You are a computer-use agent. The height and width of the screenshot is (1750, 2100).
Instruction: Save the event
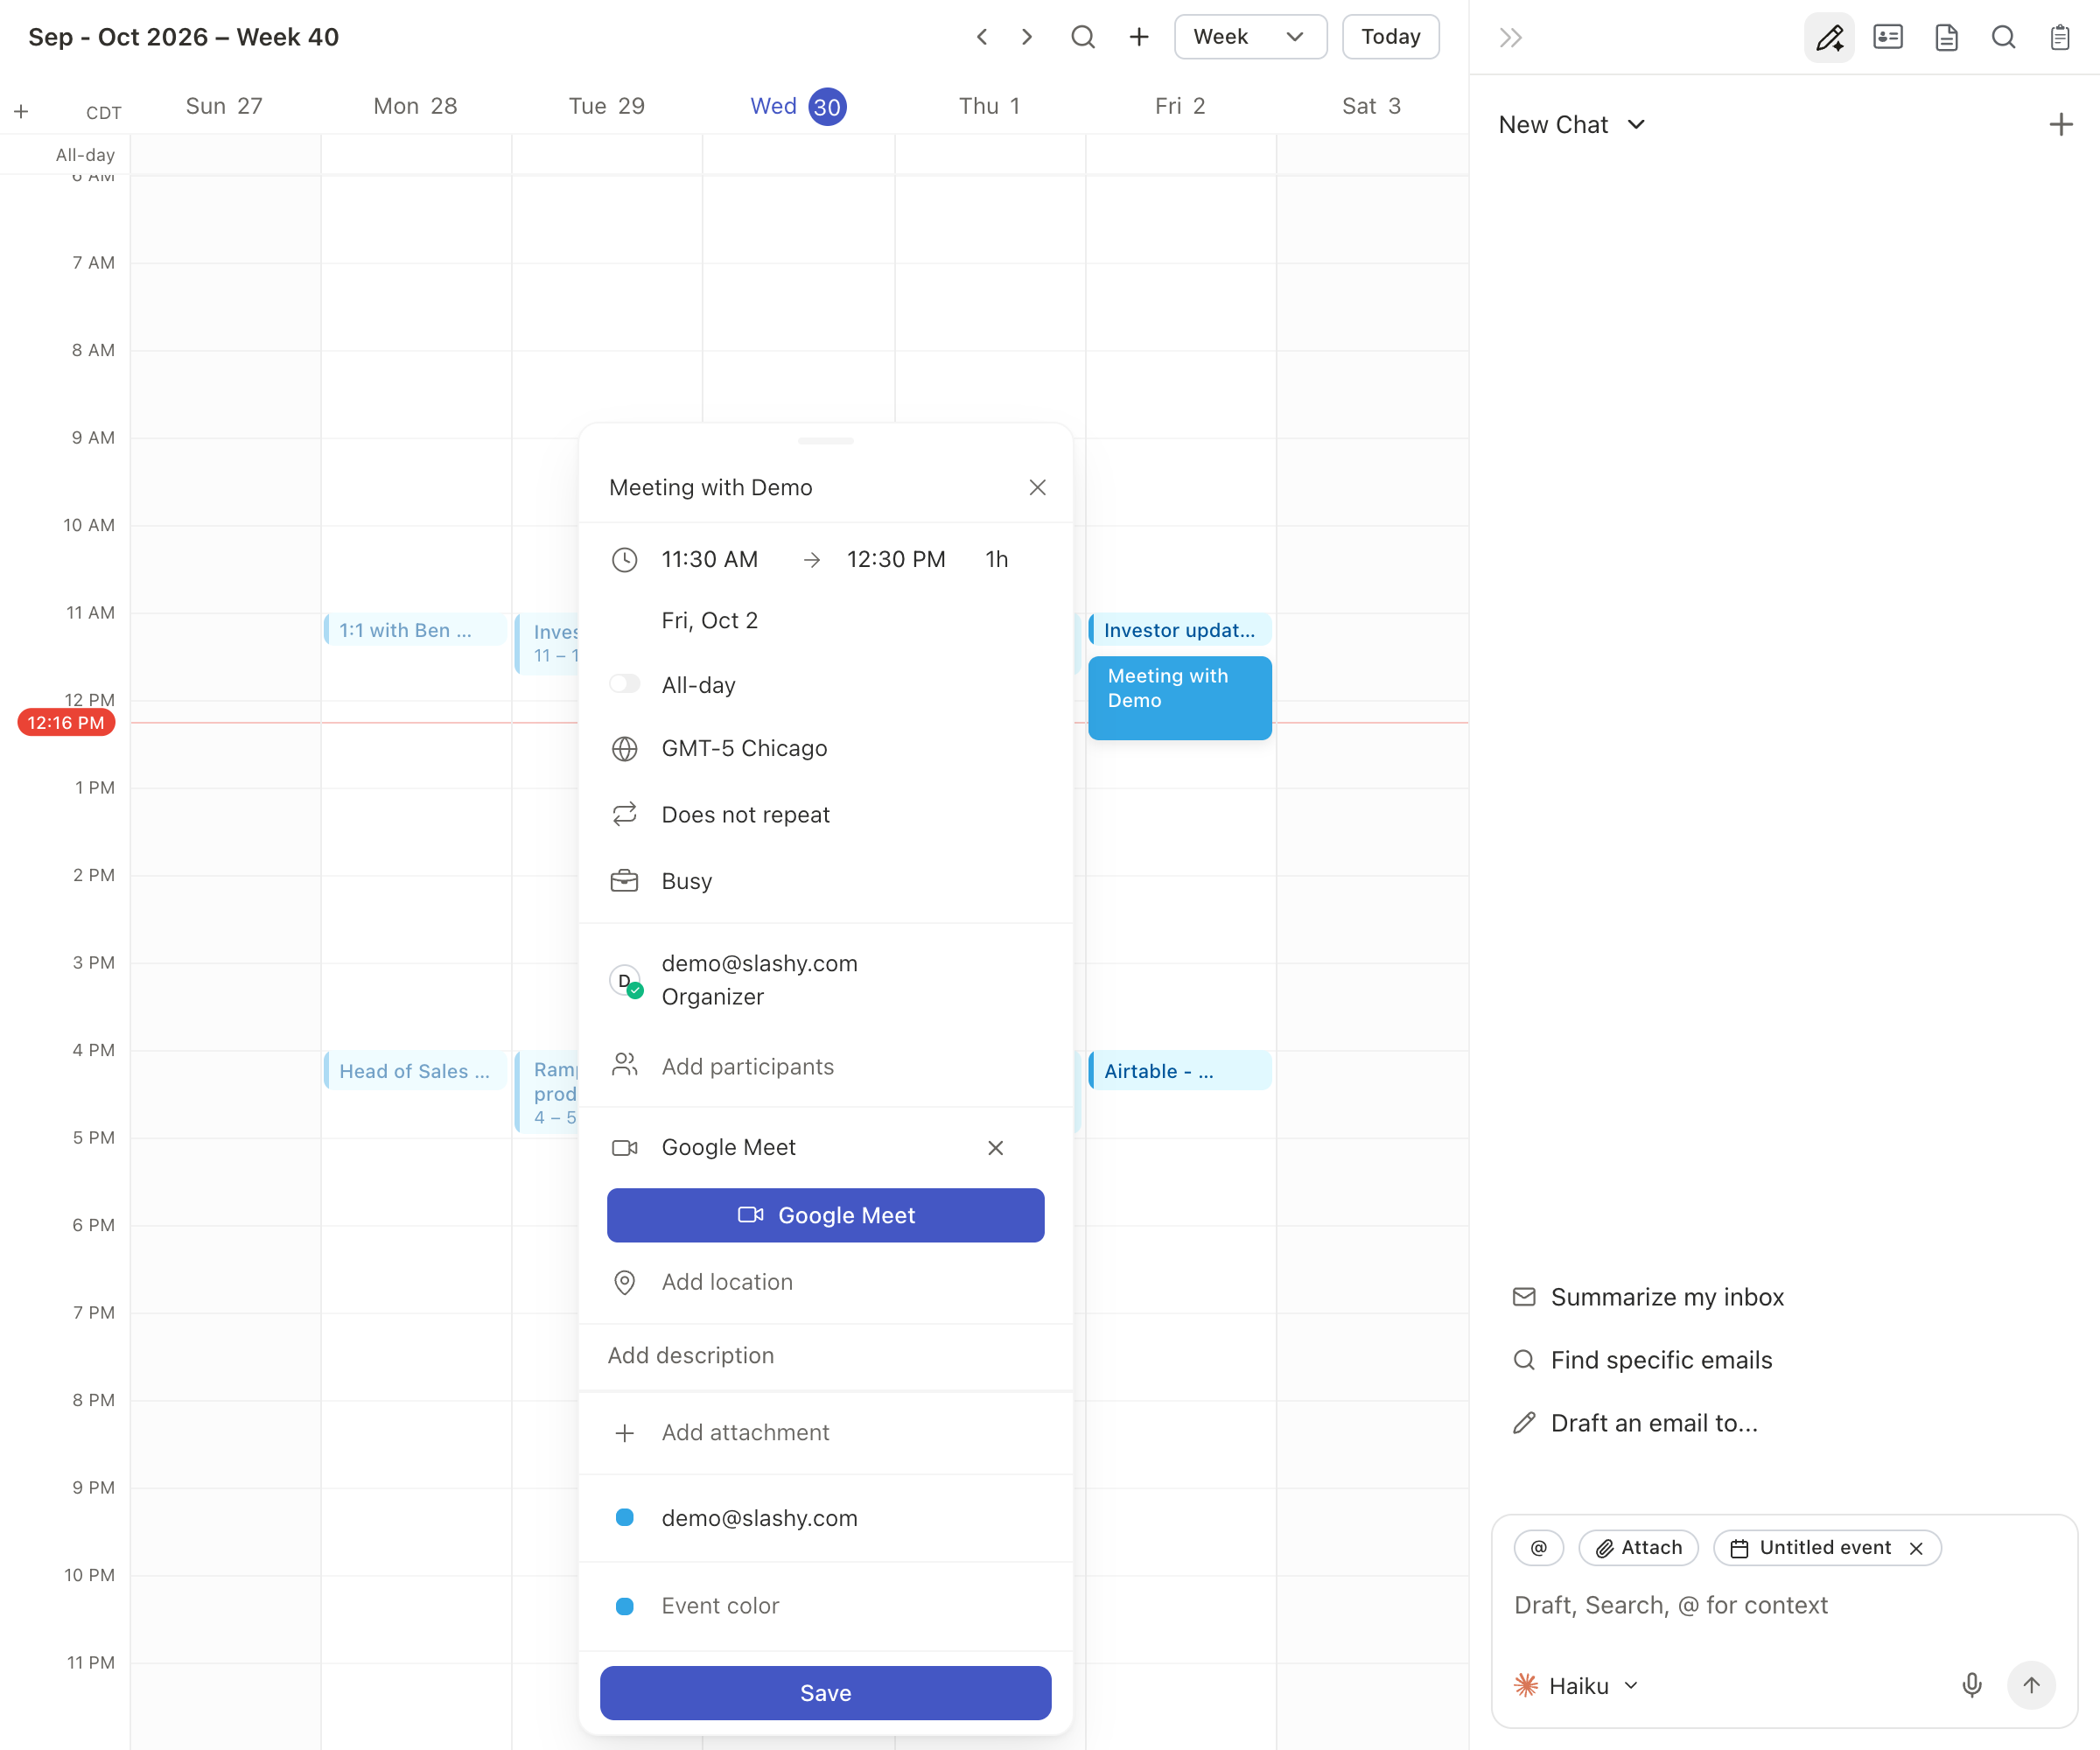coord(825,1693)
